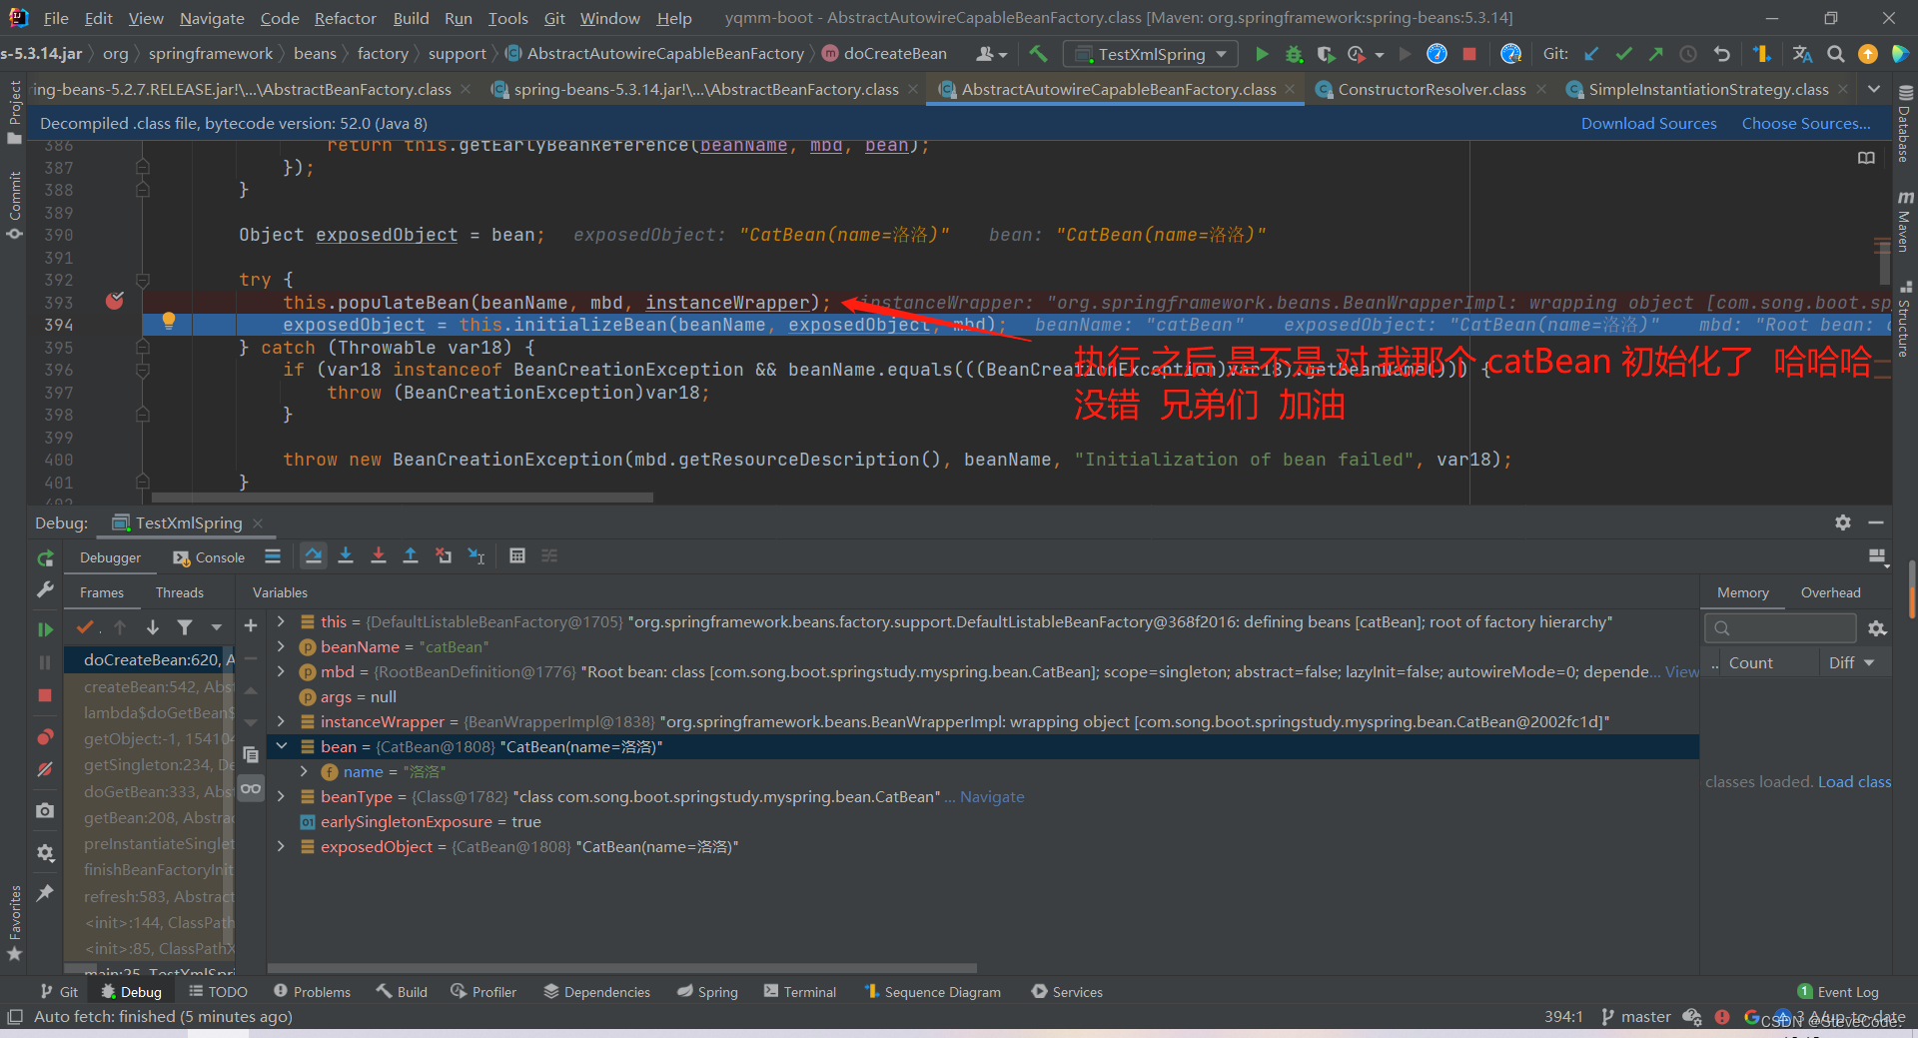
Task: Click Force Step Into red arrow icon
Action: click(x=379, y=555)
